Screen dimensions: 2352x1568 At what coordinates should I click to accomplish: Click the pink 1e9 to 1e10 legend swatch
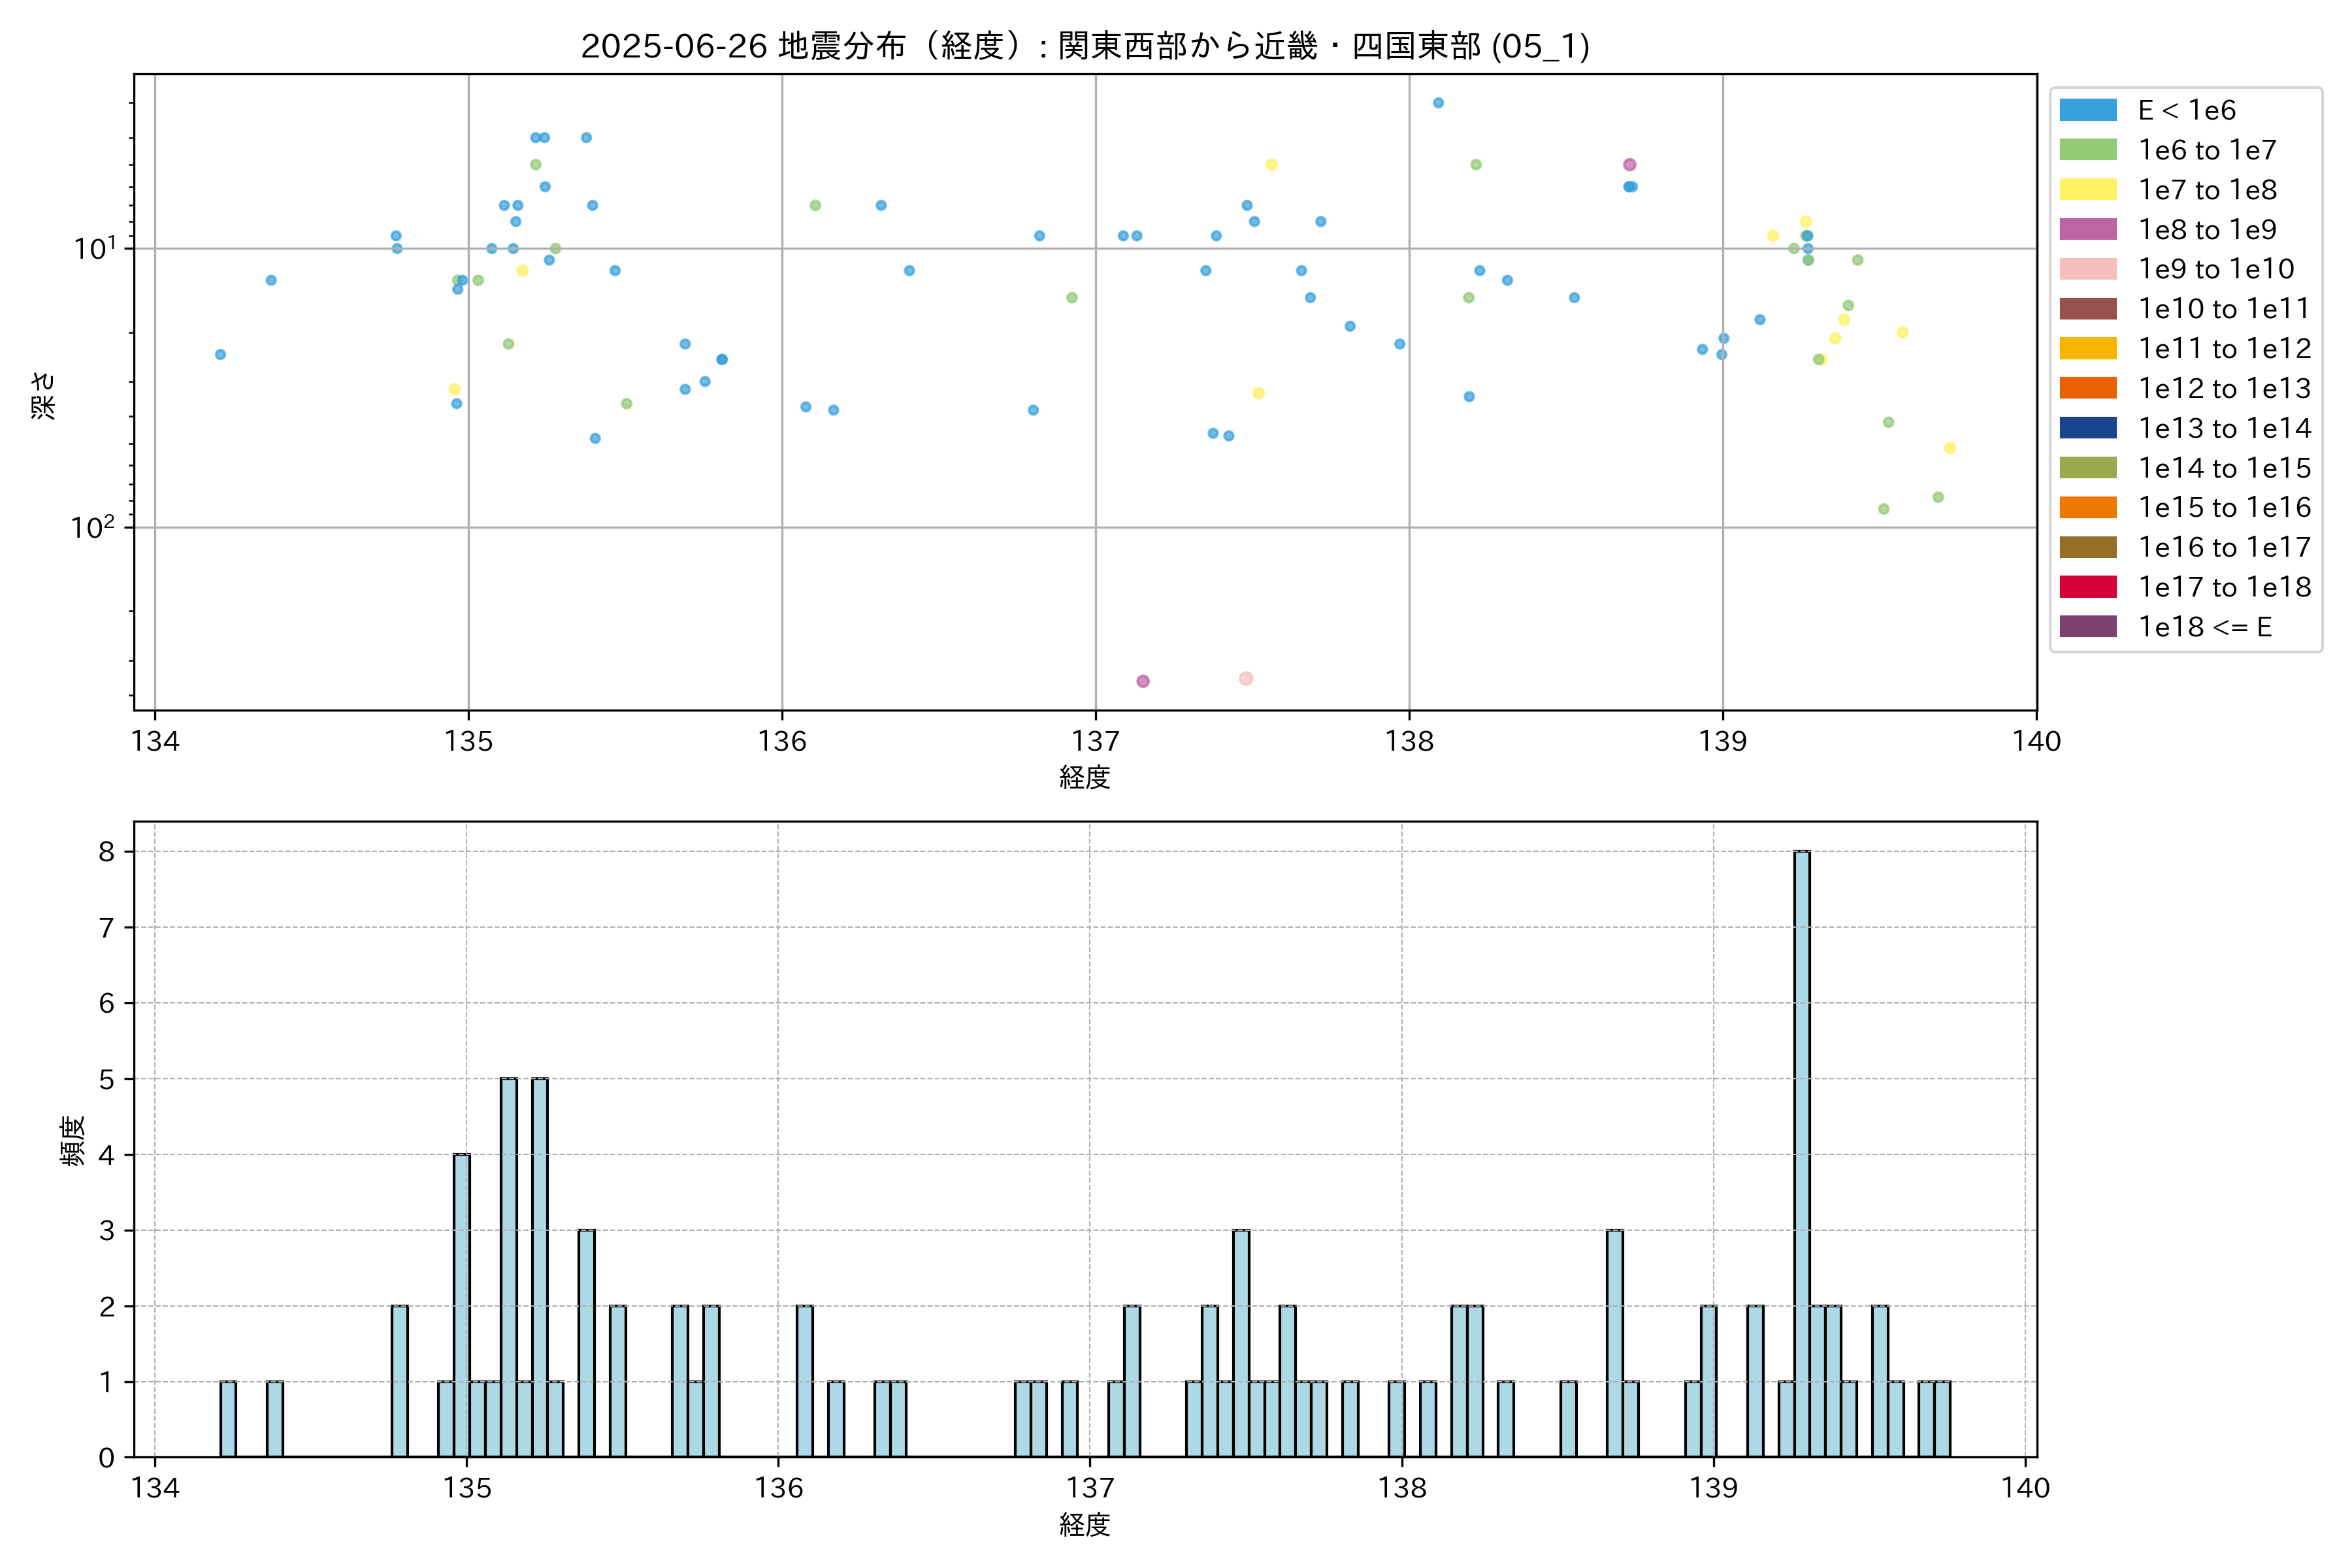tap(2087, 269)
